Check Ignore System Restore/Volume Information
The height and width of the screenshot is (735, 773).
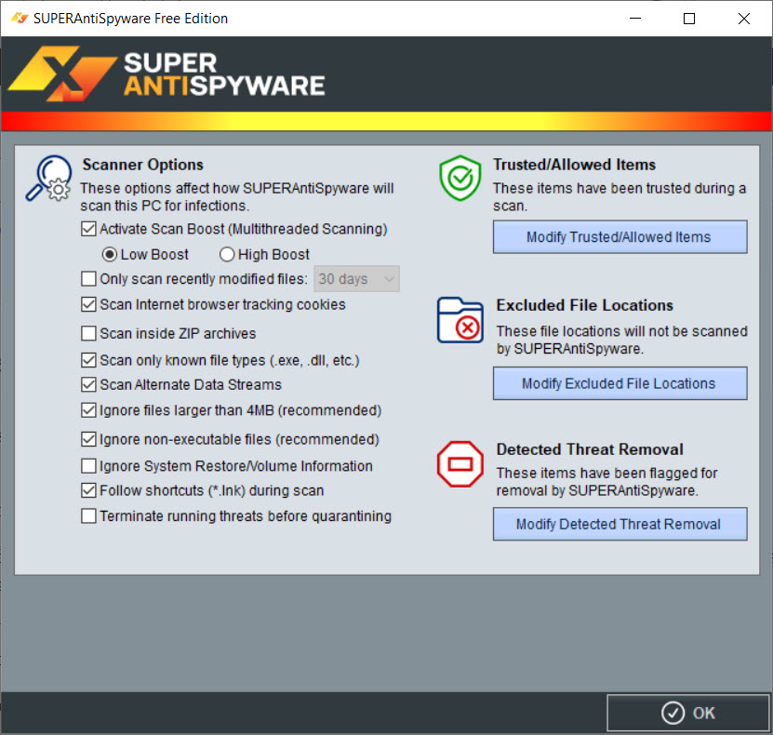88,466
